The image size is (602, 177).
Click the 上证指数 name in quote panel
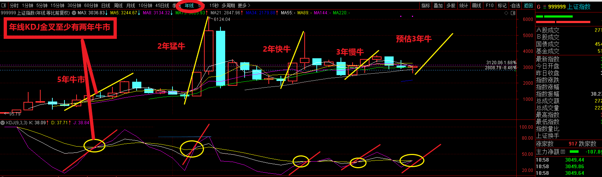(x=579, y=7)
